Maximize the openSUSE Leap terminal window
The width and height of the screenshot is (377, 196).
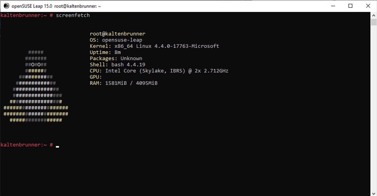click(x=350, y=6)
